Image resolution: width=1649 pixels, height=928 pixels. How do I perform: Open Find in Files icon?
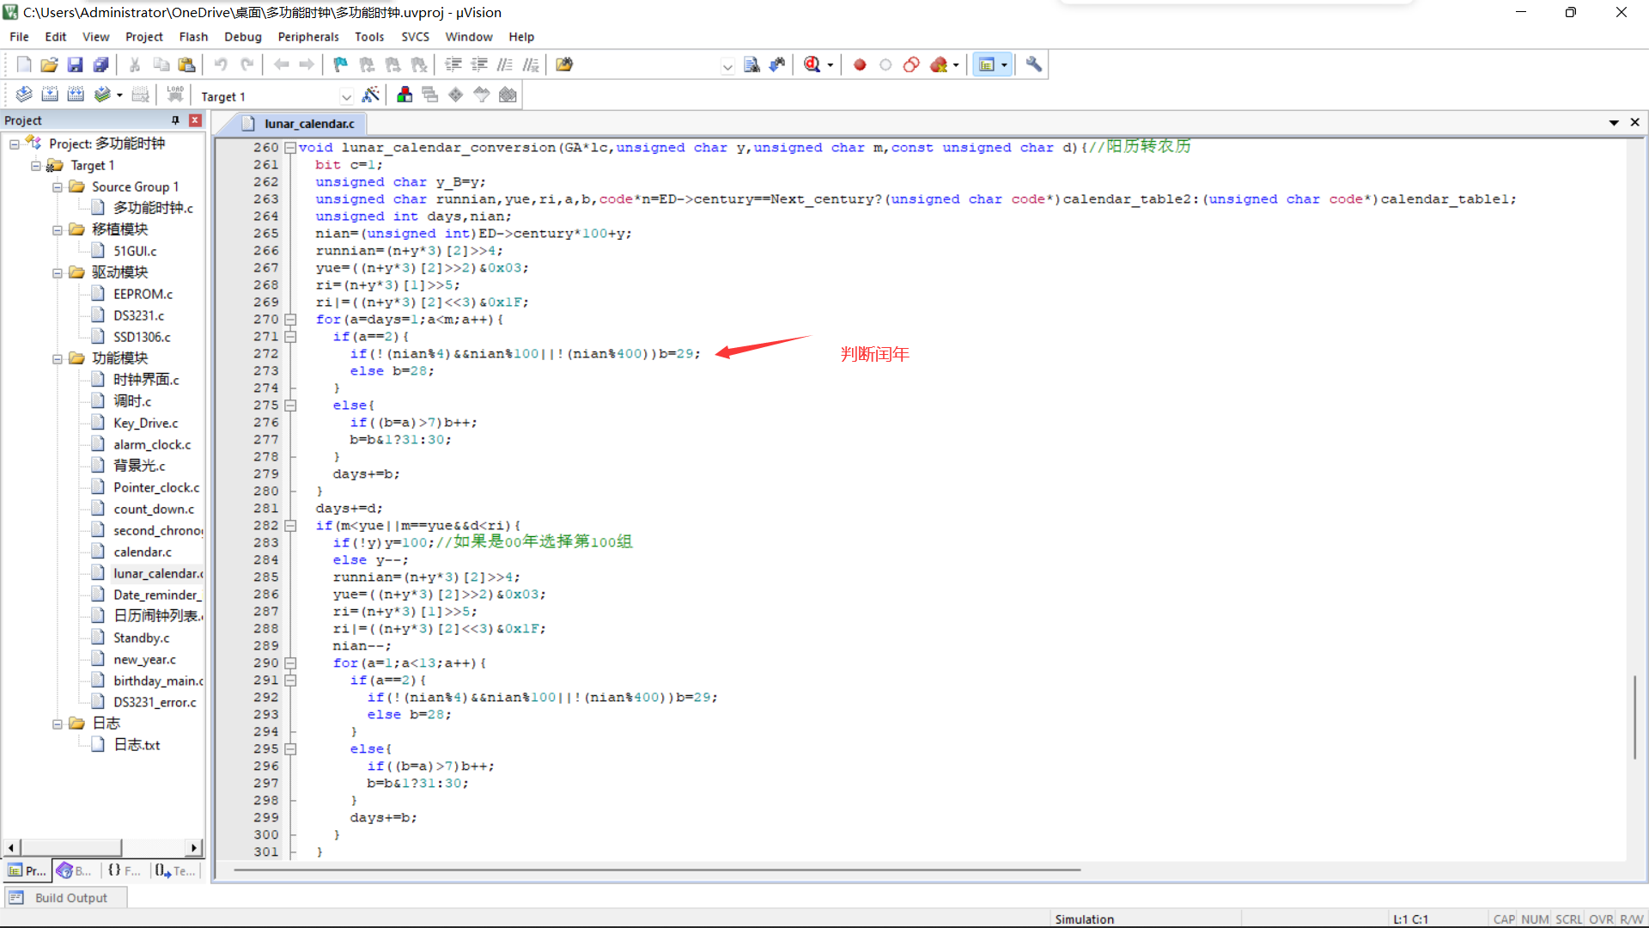click(x=564, y=64)
